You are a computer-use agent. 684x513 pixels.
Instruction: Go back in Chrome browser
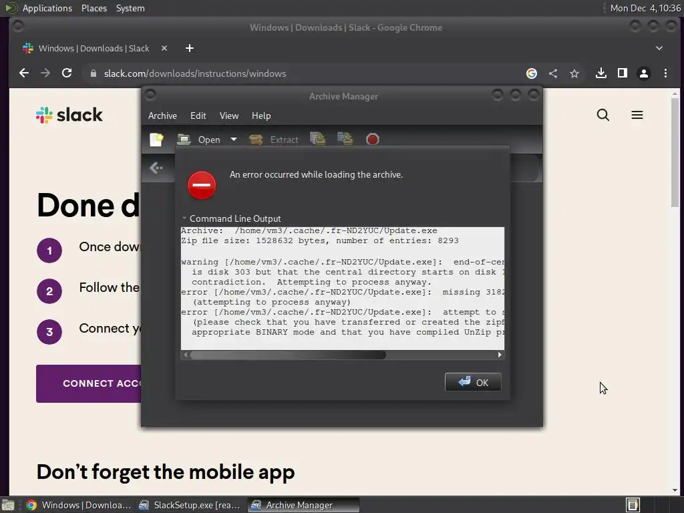point(24,73)
